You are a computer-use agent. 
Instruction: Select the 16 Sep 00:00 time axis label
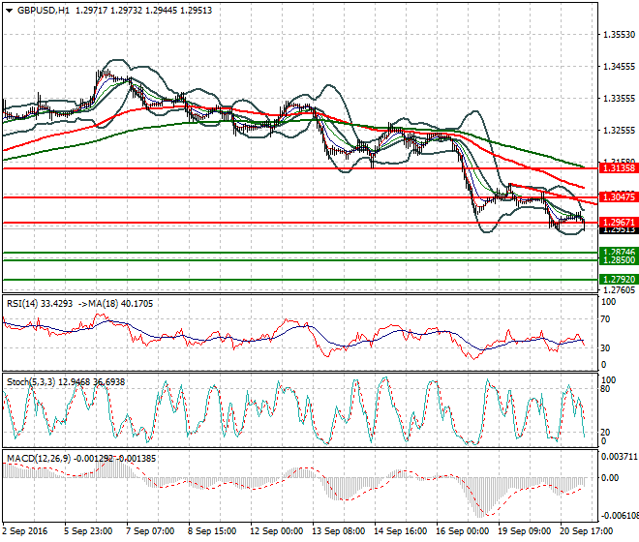tap(462, 531)
